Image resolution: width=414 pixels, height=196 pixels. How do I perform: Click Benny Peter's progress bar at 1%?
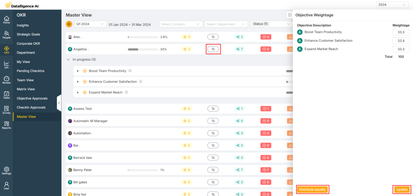tap(143, 170)
